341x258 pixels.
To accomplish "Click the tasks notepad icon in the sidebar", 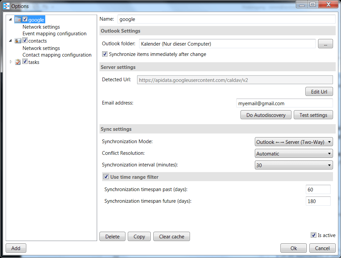I will (x=18, y=62).
